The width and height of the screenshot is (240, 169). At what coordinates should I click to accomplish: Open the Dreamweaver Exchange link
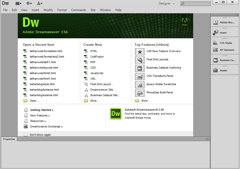[46, 126]
